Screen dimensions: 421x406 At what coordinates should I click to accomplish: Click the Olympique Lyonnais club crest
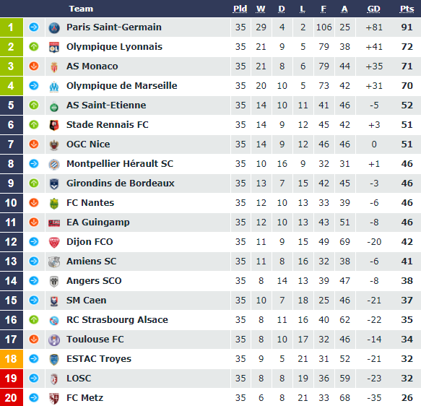(x=54, y=47)
